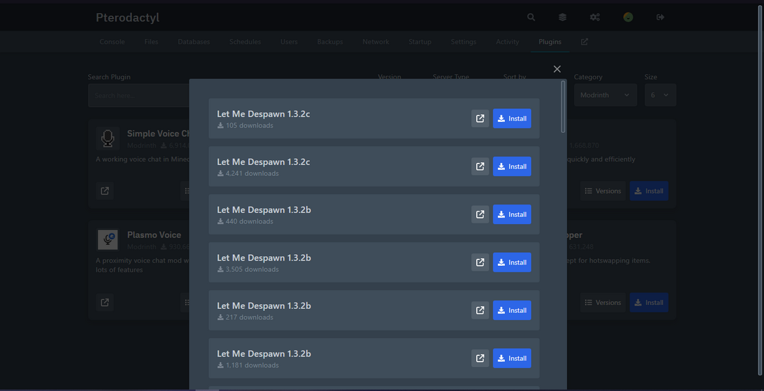This screenshot has height=391, width=764.
Task: Open the panel search magnifier icon
Action: coord(530,17)
